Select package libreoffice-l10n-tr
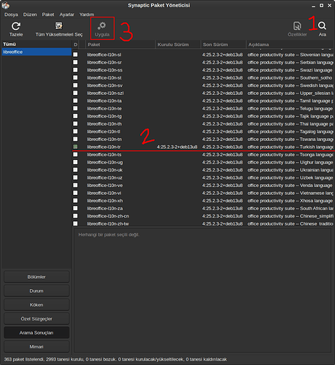 (104, 147)
